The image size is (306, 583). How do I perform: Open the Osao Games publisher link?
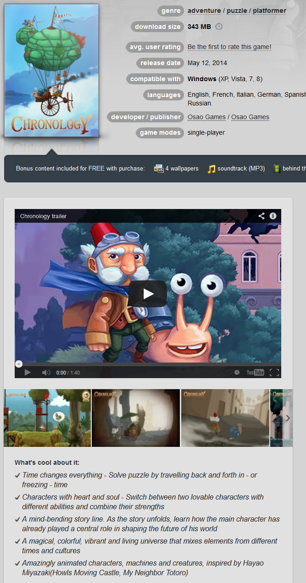click(x=250, y=117)
